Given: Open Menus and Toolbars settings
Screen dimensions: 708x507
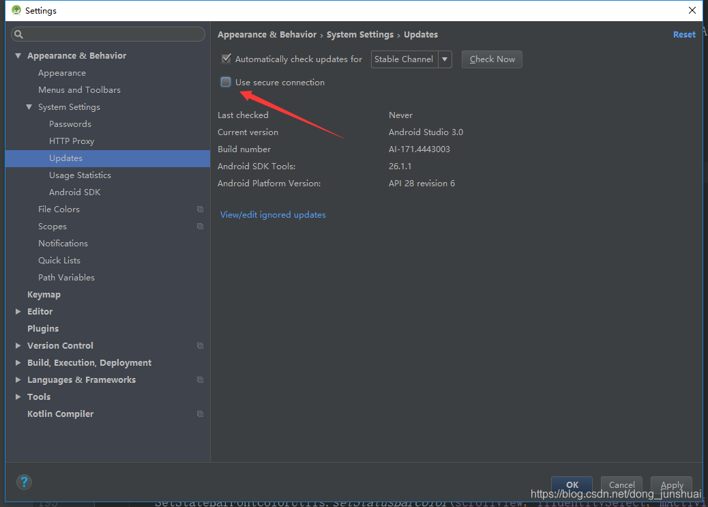Looking at the screenshot, I should 80,90.
